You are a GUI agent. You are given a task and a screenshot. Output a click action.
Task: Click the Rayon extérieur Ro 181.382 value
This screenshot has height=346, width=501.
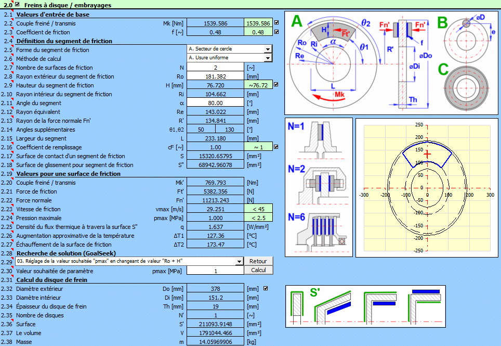click(215, 76)
